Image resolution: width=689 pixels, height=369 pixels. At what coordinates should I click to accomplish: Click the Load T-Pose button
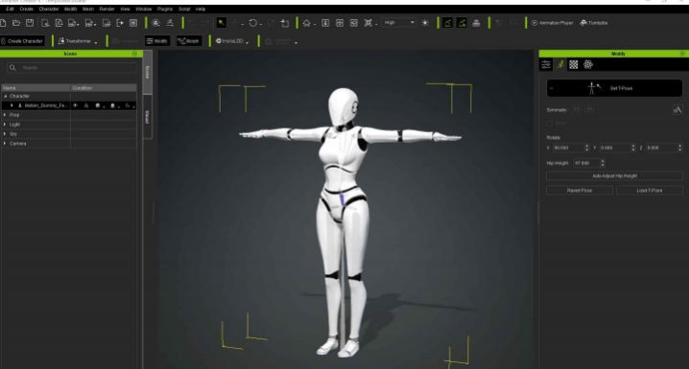tap(649, 191)
